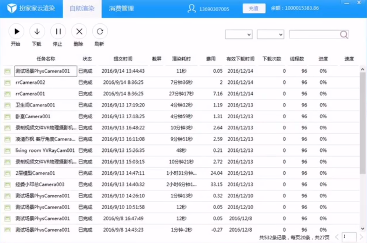Click the 下载 (download) icon
This screenshot has height=243, width=367.
point(37,31)
